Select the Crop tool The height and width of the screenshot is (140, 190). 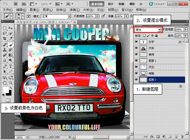[4, 39]
